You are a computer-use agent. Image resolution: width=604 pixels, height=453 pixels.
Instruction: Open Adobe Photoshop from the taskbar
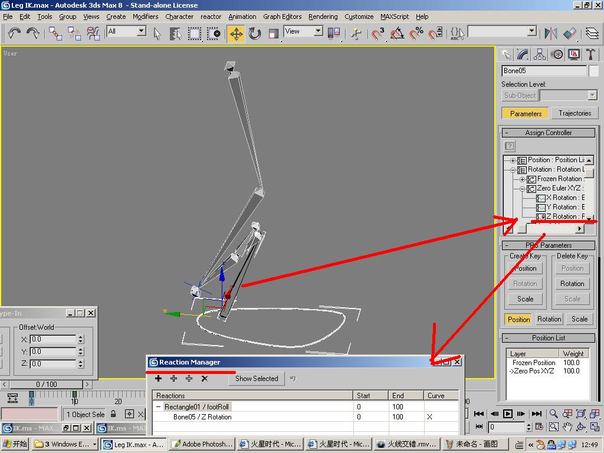[202, 444]
